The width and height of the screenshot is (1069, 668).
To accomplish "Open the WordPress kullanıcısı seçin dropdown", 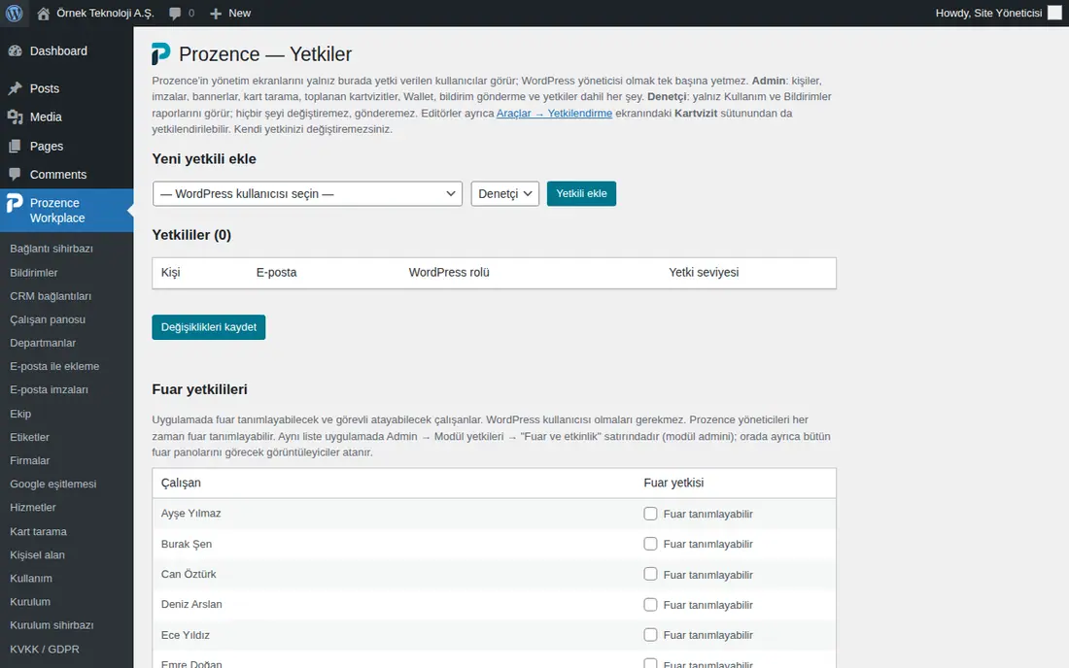I will click(307, 193).
